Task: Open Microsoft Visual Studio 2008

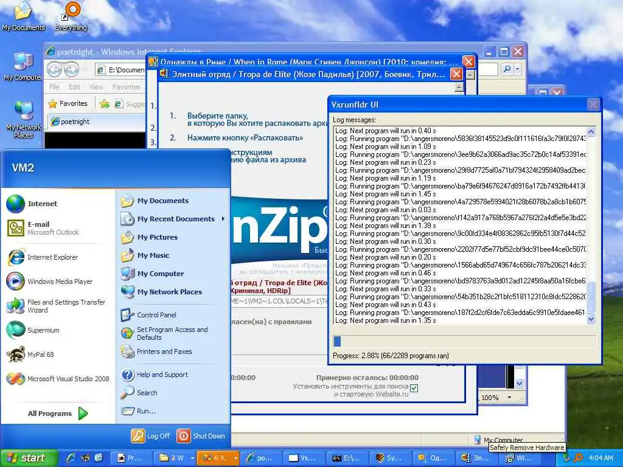Action: 58,379
